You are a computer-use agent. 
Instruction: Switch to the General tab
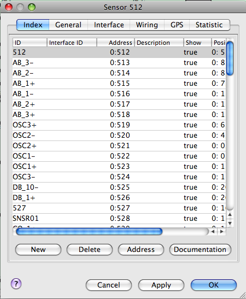tap(68, 25)
